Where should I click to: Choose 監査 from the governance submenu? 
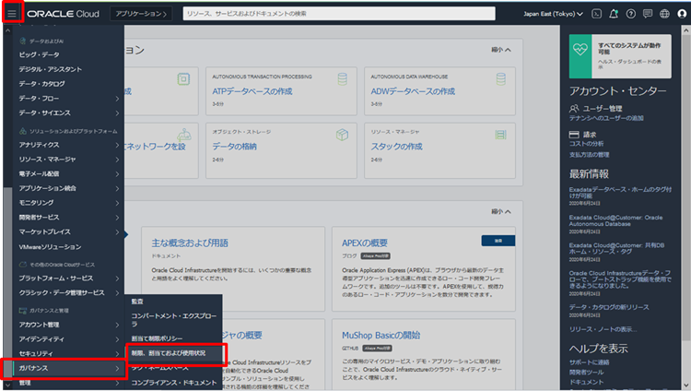pos(136,302)
